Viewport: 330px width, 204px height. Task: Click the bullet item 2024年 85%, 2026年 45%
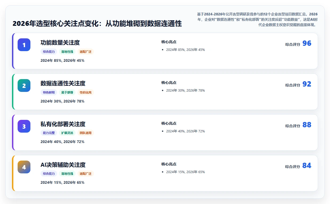[x=185, y=50]
